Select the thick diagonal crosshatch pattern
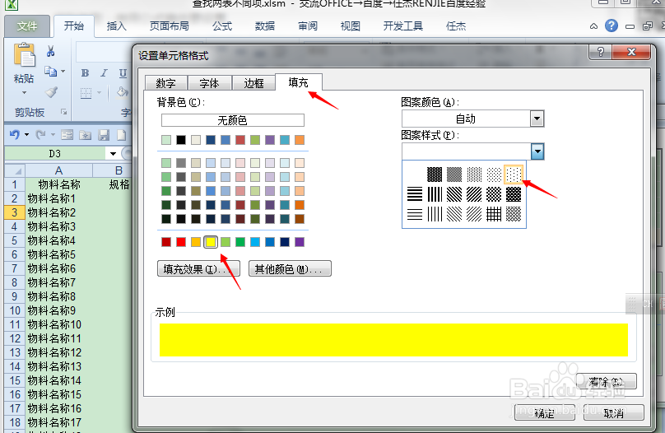Screen dimensions: 665x433 pos(514,194)
